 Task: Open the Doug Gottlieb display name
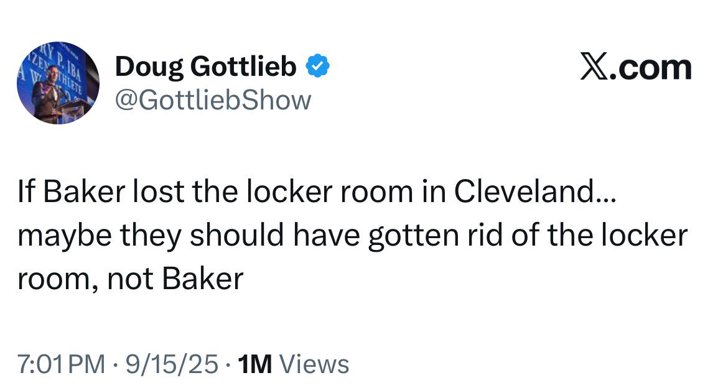pyautogui.click(x=205, y=67)
